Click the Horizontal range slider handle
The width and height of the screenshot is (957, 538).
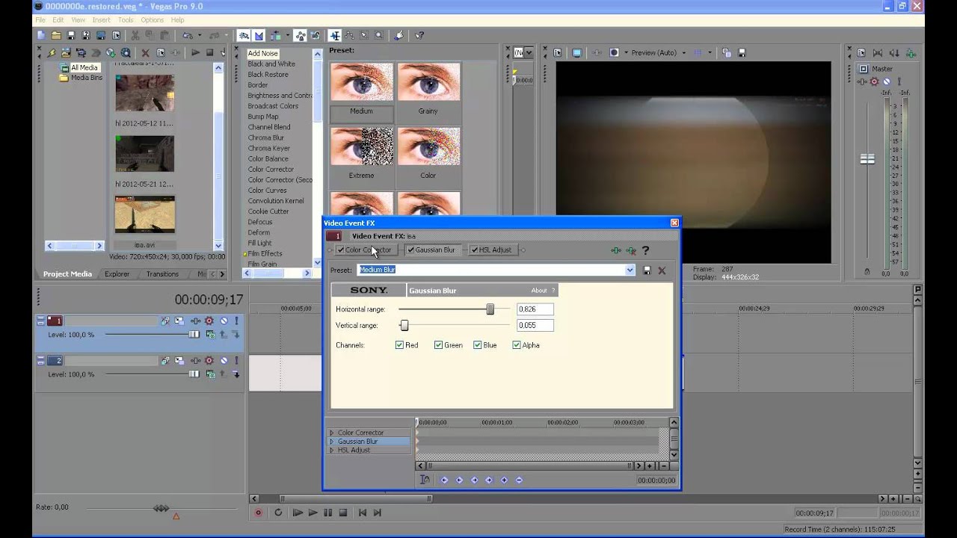(x=490, y=309)
